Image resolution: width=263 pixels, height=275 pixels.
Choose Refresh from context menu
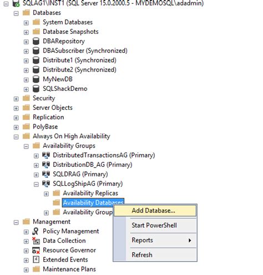point(155,255)
